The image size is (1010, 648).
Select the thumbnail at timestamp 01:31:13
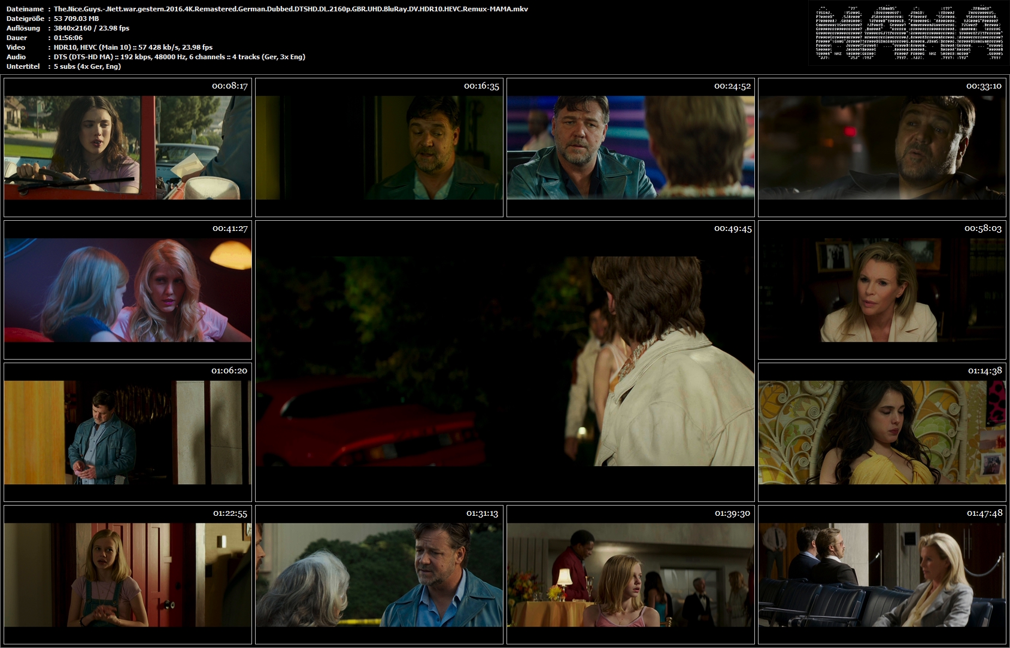point(379,574)
